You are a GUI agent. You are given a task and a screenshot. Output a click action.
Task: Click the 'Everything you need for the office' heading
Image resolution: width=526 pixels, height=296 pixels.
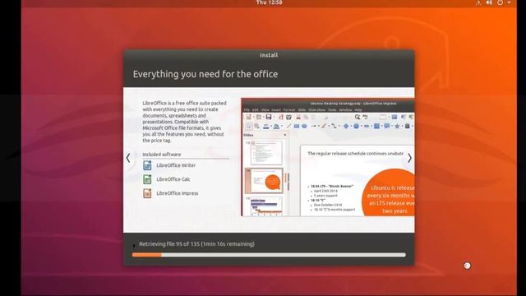[x=205, y=74]
